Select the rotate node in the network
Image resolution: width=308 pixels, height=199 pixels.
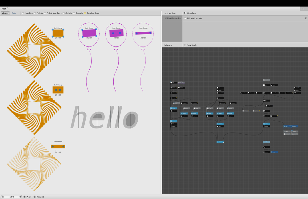(x=266, y=93)
